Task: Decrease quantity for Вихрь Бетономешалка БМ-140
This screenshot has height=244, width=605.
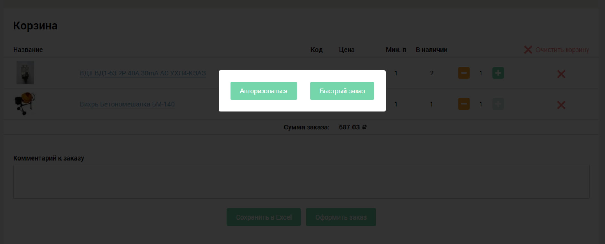Action: [x=464, y=104]
